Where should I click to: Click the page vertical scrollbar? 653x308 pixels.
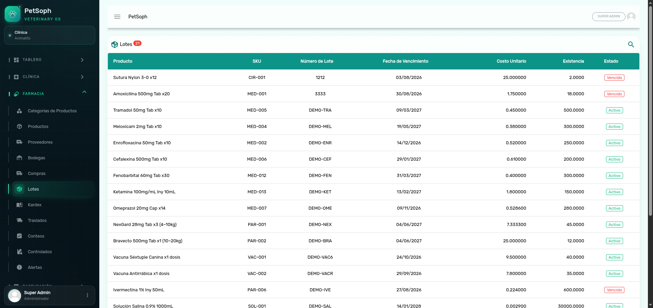pos(650,111)
